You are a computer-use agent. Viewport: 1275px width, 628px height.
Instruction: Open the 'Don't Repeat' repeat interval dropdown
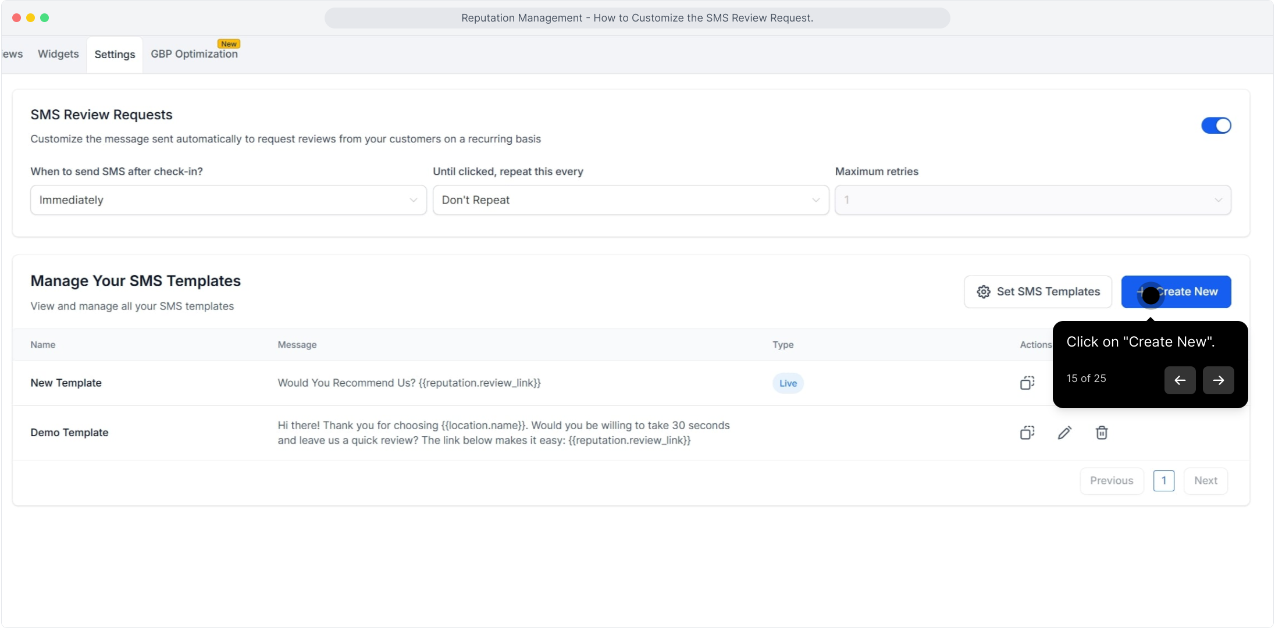coord(631,200)
